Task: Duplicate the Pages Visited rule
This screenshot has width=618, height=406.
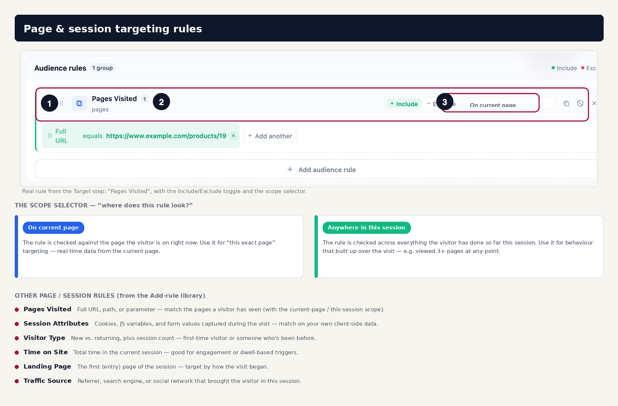Action: tap(566, 104)
